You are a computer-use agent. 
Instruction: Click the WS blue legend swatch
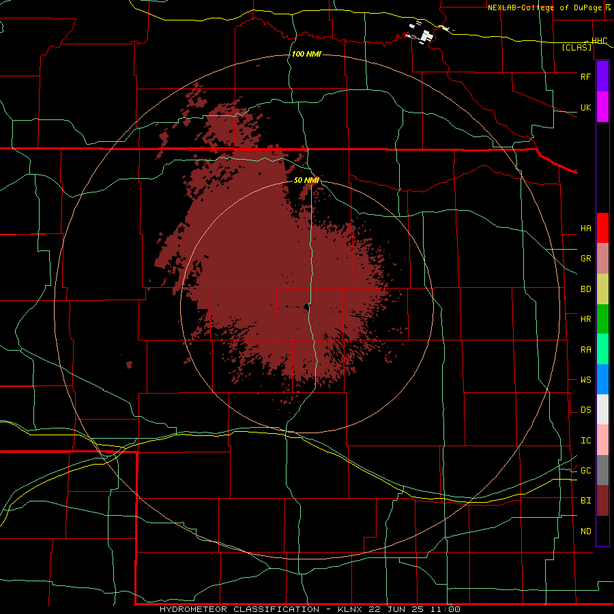coord(602,379)
